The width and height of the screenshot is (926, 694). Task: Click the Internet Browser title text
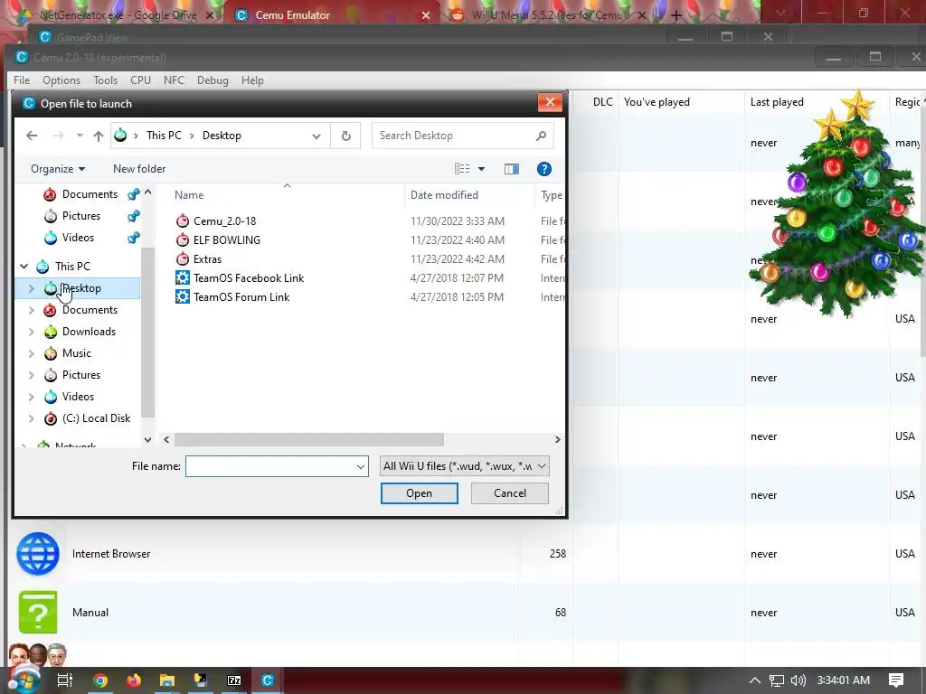[111, 554]
